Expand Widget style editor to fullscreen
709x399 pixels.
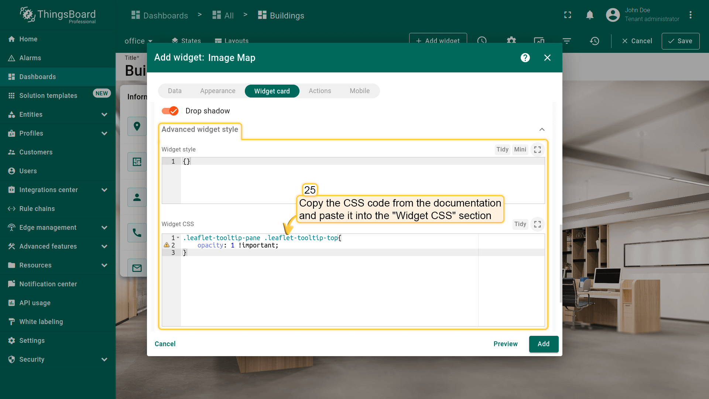tap(537, 150)
